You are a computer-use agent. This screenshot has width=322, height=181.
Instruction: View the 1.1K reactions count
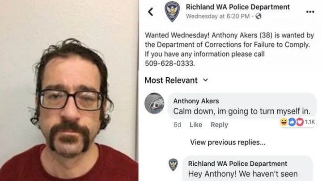click(309, 122)
